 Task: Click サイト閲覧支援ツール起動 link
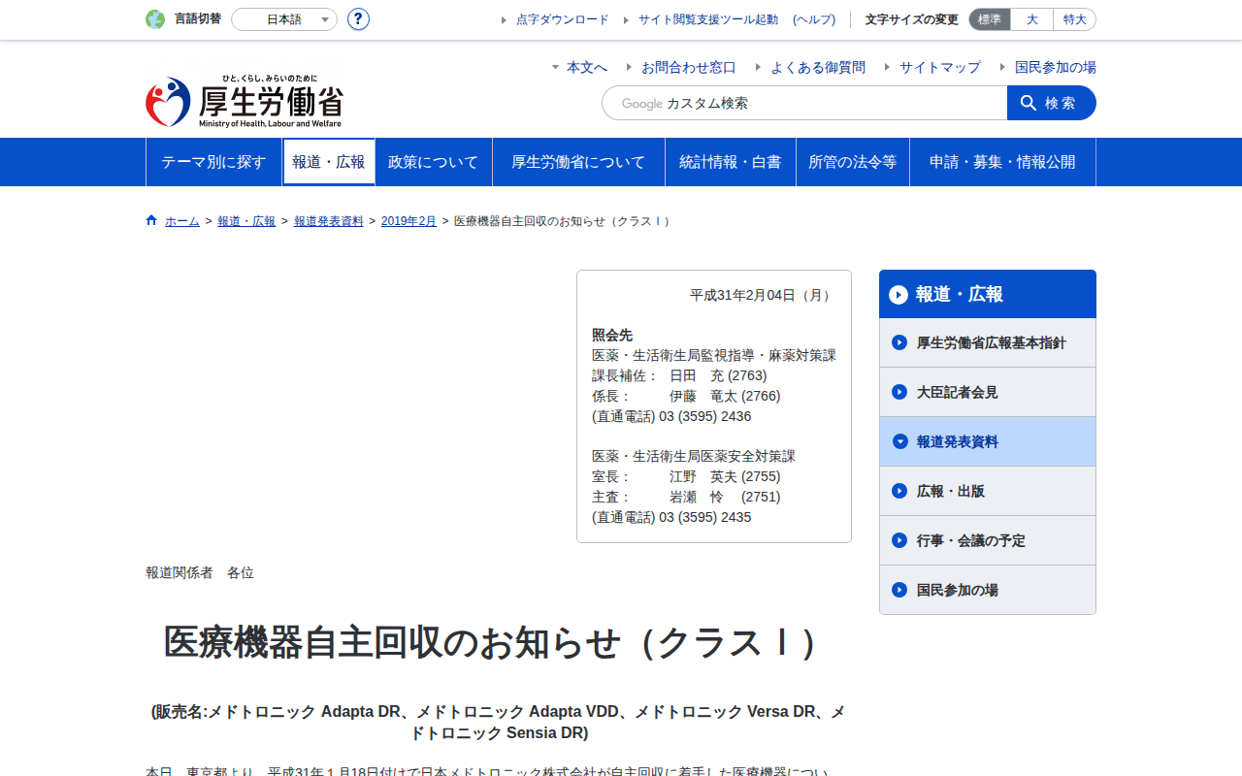pos(708,19)
